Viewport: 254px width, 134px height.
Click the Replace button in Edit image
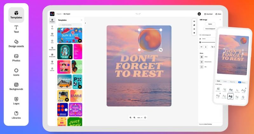[x=210, y=24]
